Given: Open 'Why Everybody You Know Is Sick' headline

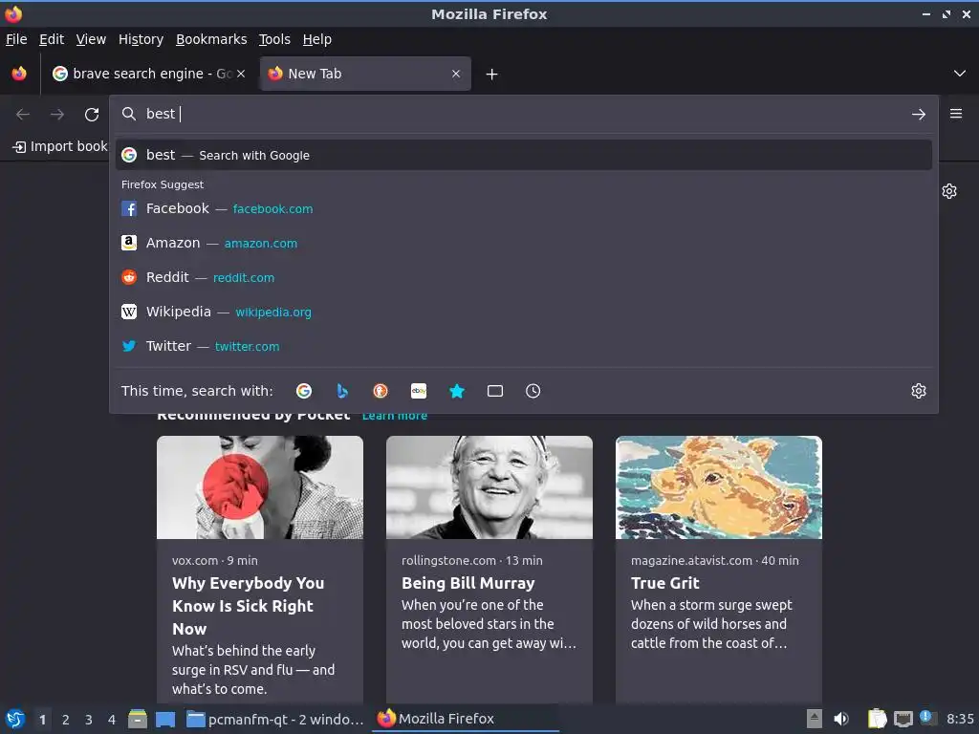Looking at the screenshot, I should 248,606.
